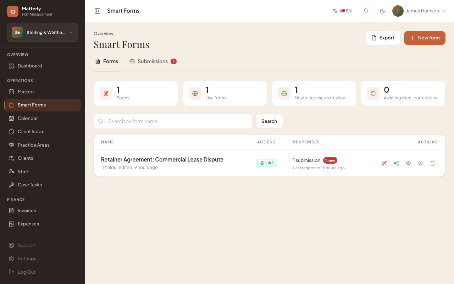Click the Forms count stat card
Image resolution: width=454 pixels, height=284 pixels.
(136, 93)
